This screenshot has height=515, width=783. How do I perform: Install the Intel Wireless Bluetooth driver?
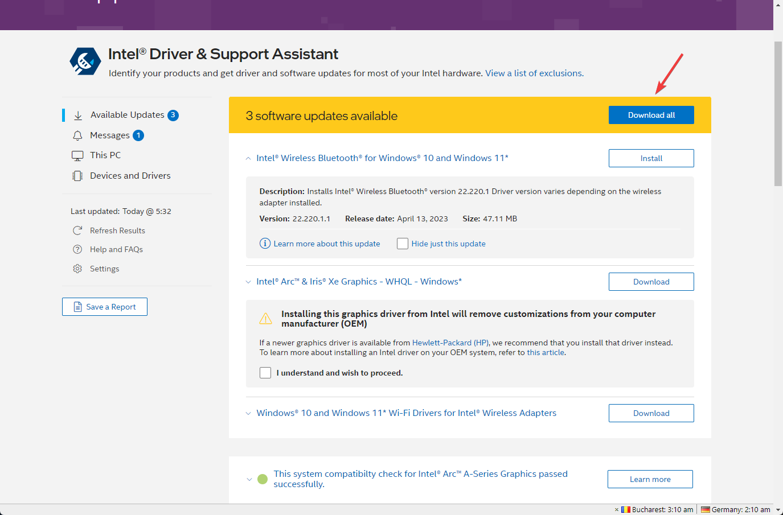[651, 158]
